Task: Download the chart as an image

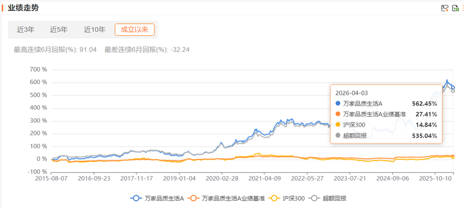Action: coord(445,8)
